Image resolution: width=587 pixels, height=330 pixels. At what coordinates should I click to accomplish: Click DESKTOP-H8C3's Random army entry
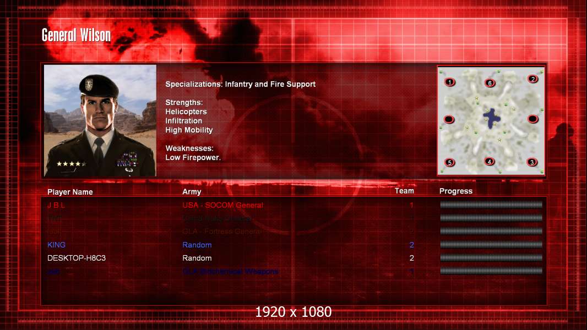click(197, 258)
